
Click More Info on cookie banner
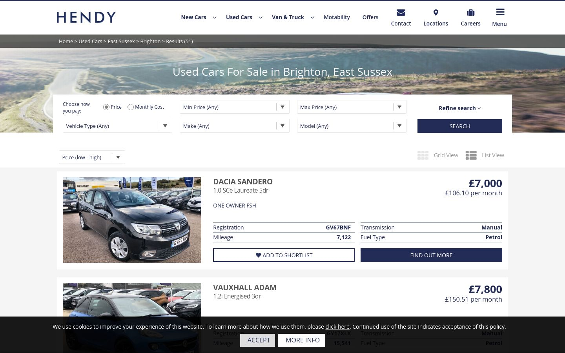(301, 340)
